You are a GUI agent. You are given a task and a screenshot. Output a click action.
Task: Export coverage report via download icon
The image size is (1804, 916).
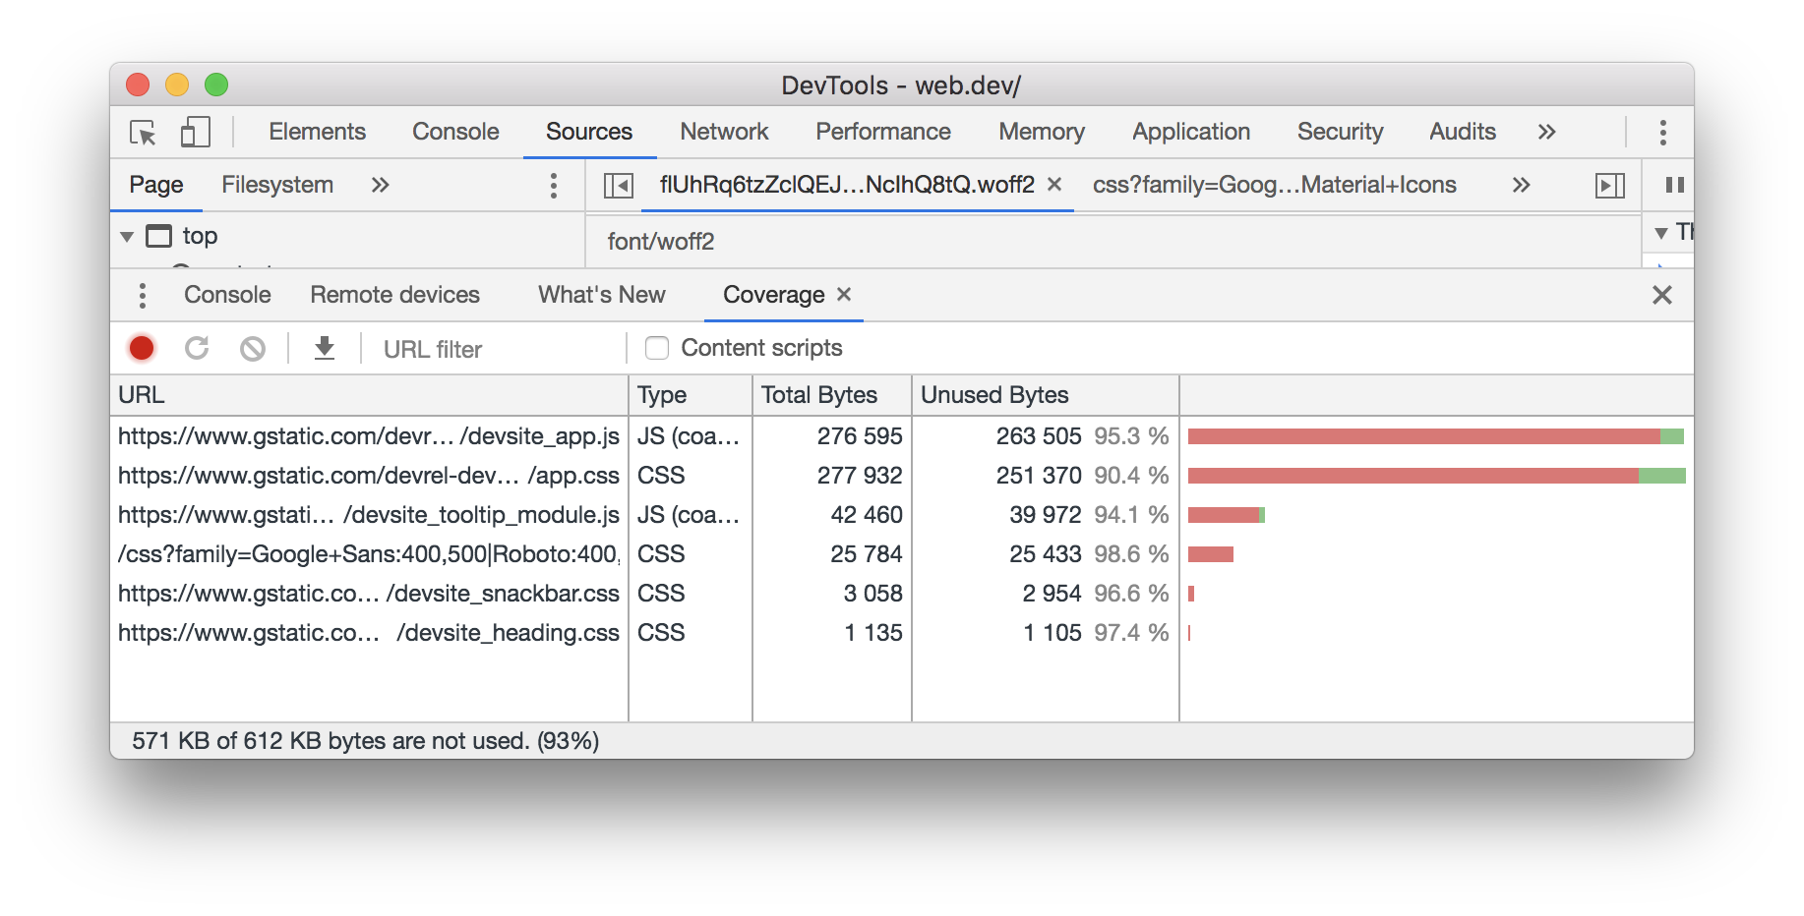tap(325, 348)
